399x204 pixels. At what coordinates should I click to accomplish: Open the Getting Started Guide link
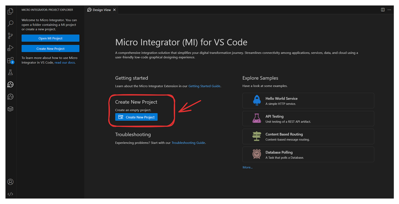point(204,86)
